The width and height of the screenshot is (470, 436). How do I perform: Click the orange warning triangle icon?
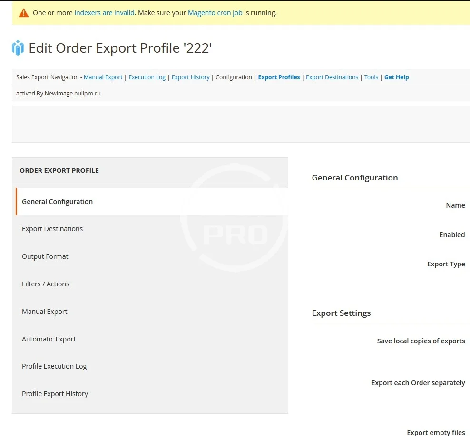coord(24,13)
